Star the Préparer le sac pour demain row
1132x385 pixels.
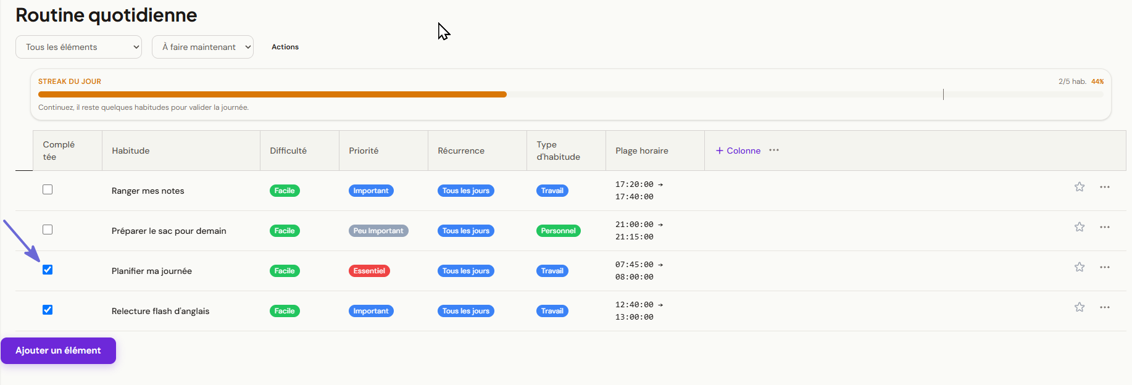pos(1080,227)
